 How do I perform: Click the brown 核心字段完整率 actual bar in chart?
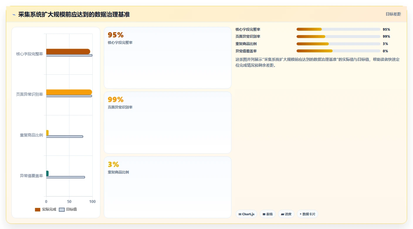pyautogui.click(x=68, y=51)
